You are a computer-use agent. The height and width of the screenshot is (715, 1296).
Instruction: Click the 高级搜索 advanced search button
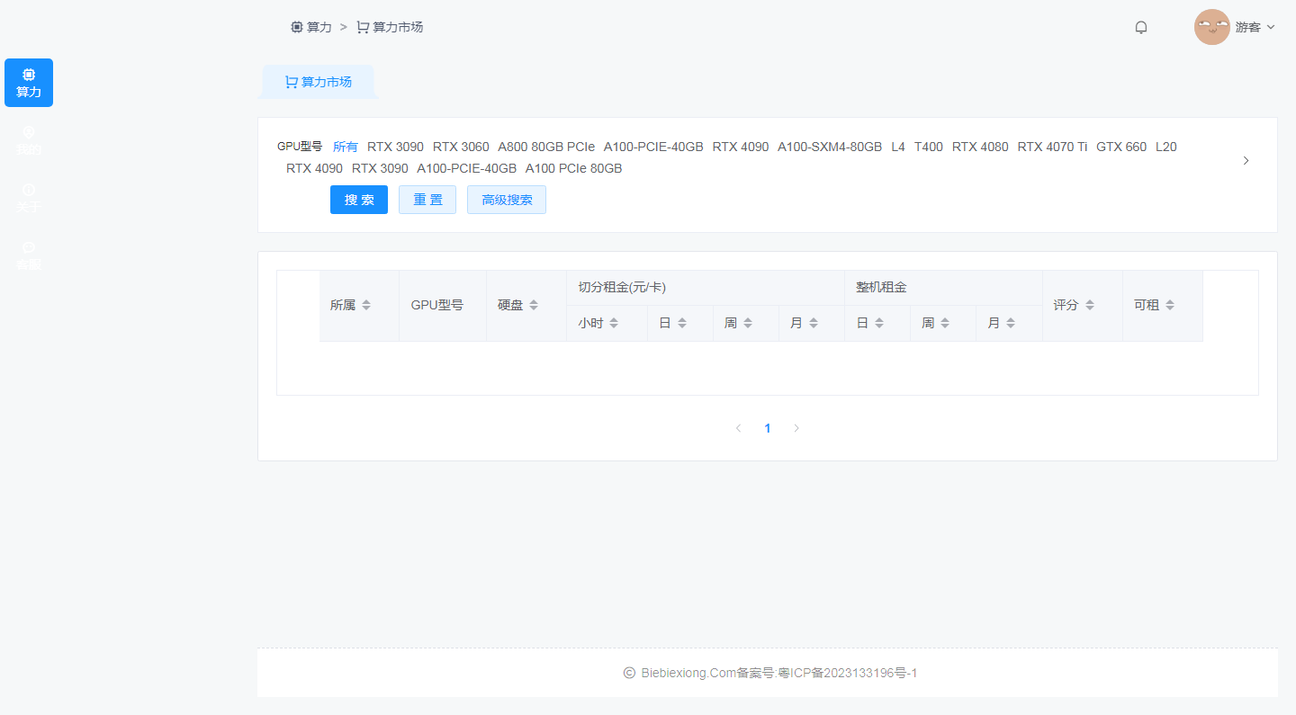point(506,199)
